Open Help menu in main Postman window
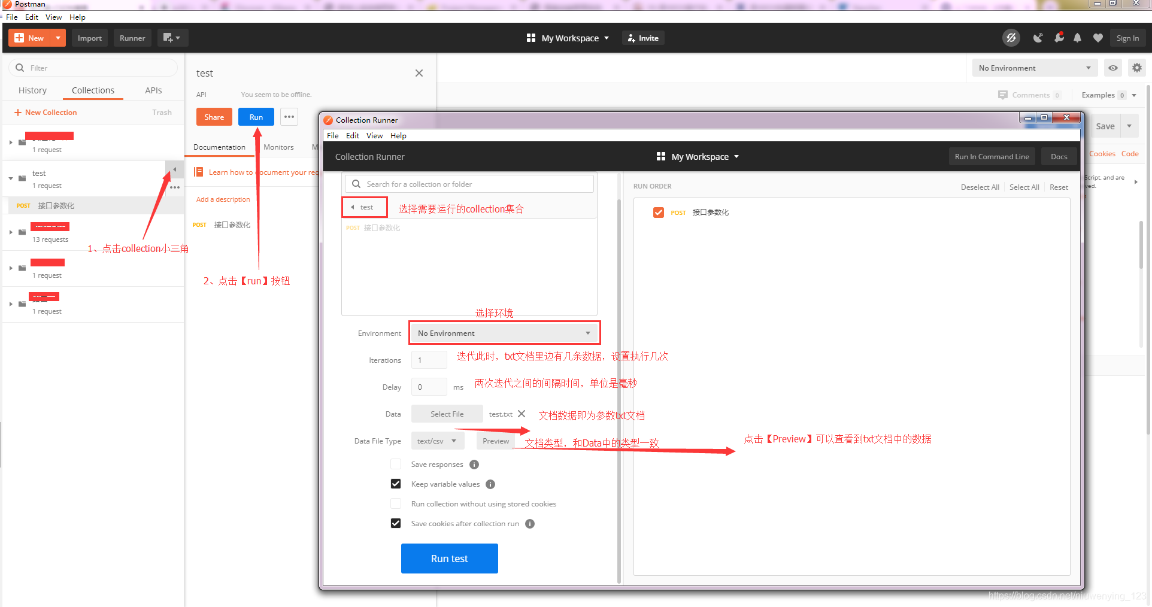 tap(77, 17)
